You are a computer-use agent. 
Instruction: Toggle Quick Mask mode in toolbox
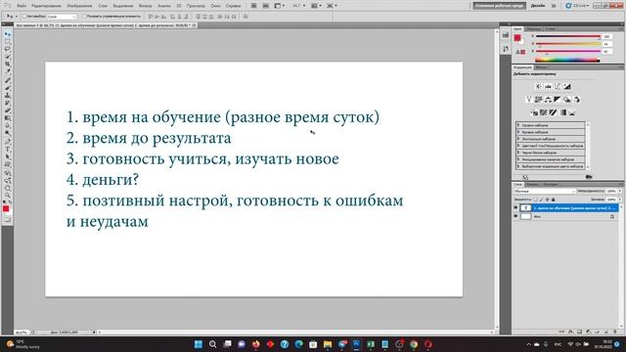click(x=7, y=219)
